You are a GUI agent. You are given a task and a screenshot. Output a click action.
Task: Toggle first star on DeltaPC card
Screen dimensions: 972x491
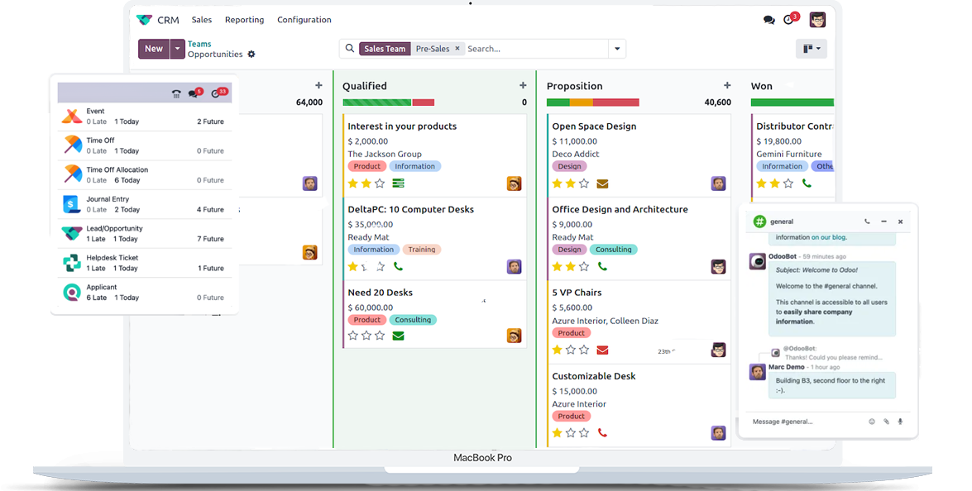pyautogui.click(x=353, y=266)
